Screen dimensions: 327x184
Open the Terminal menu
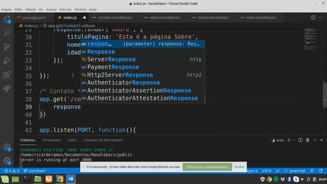(x=80, y=9)
